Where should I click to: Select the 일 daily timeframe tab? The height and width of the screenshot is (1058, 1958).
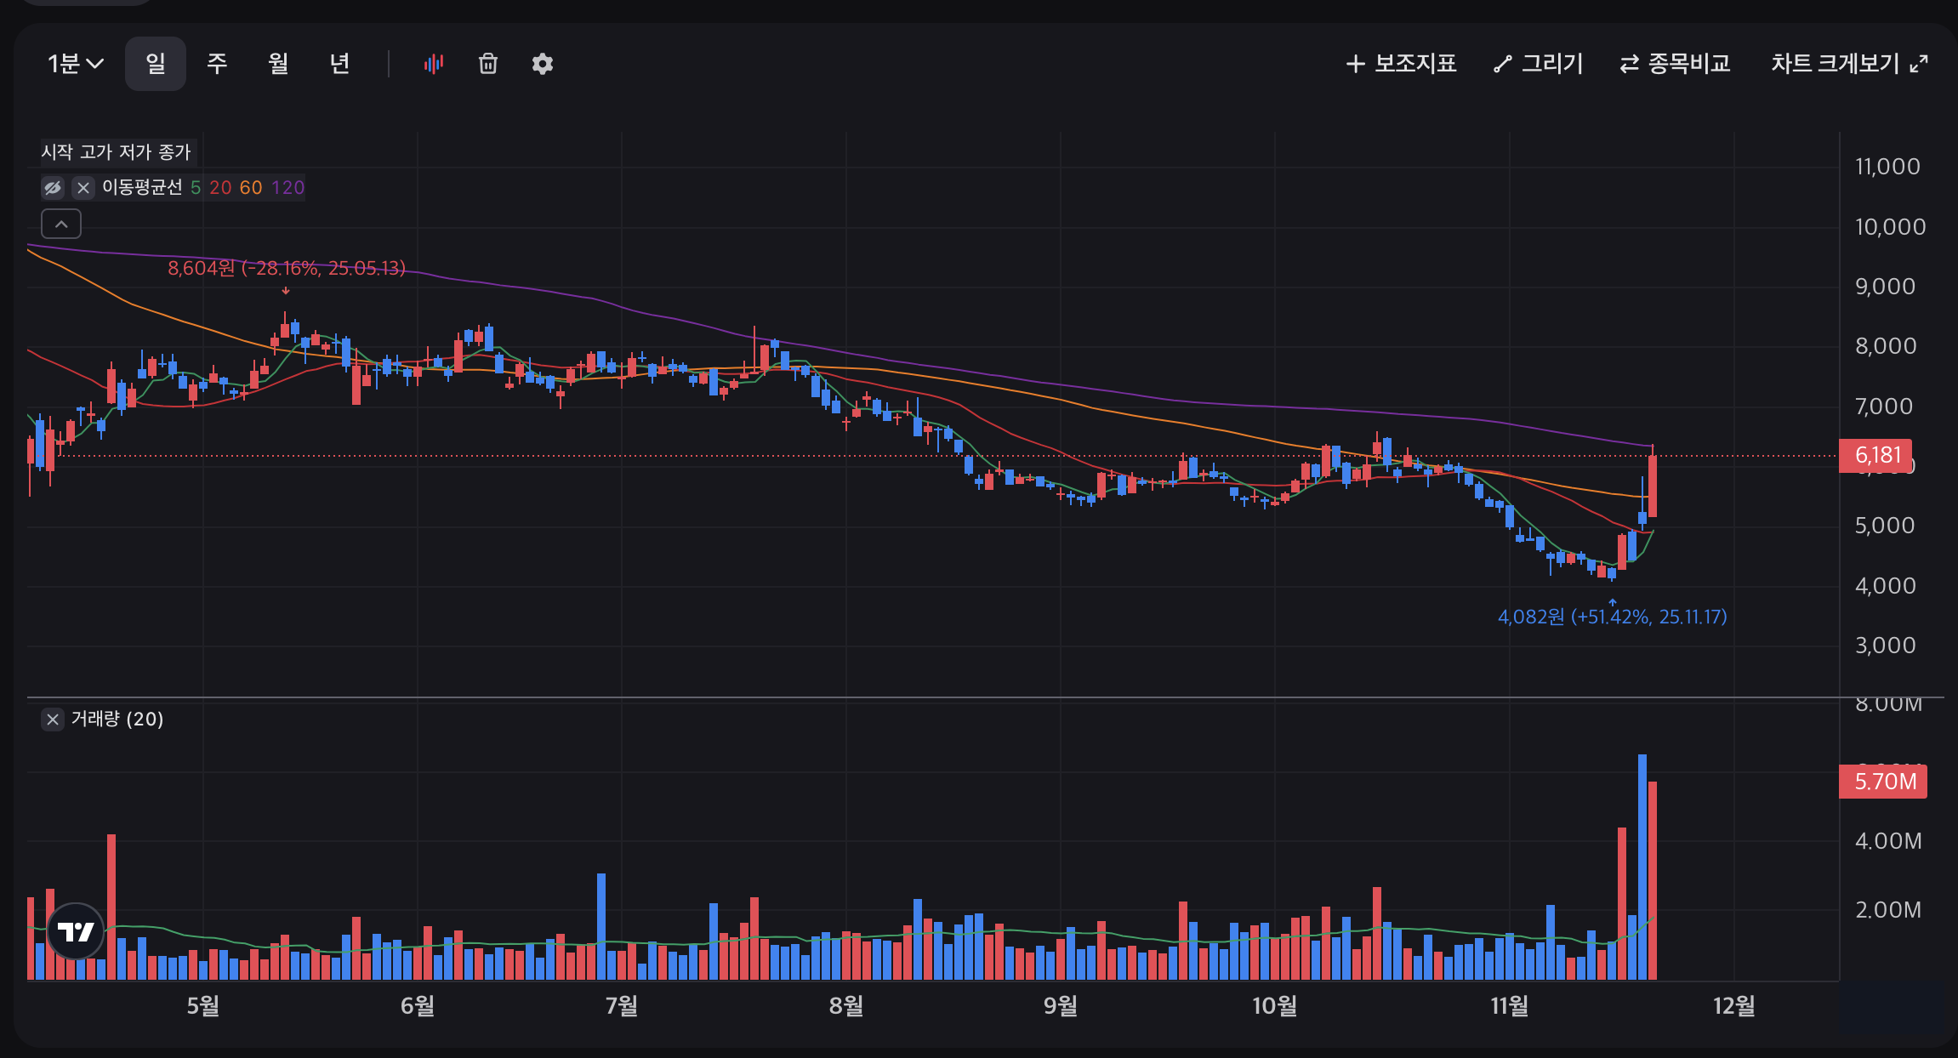[155, 64]
